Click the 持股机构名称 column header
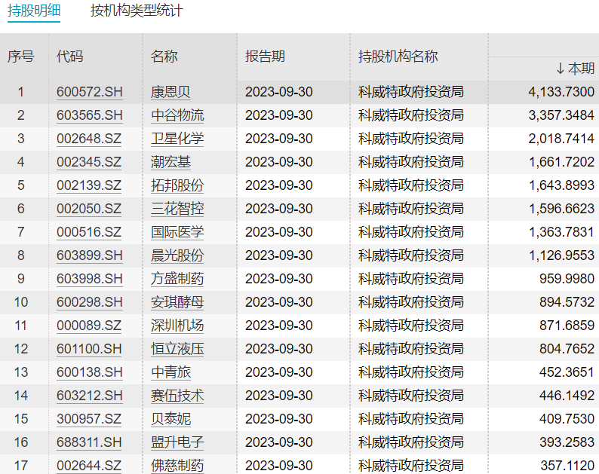The height and width of the screenshot is (474, 599). tap(398, 57)
